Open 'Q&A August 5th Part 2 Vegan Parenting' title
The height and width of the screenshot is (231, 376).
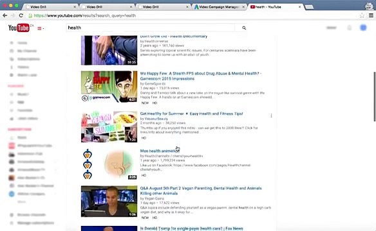(x=201, y=191)
